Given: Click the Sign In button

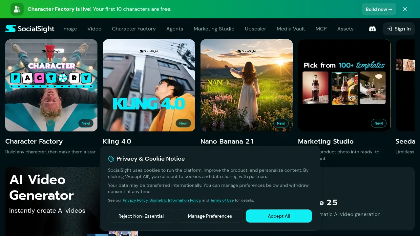Looking at the screenshot, I should 399,29.
